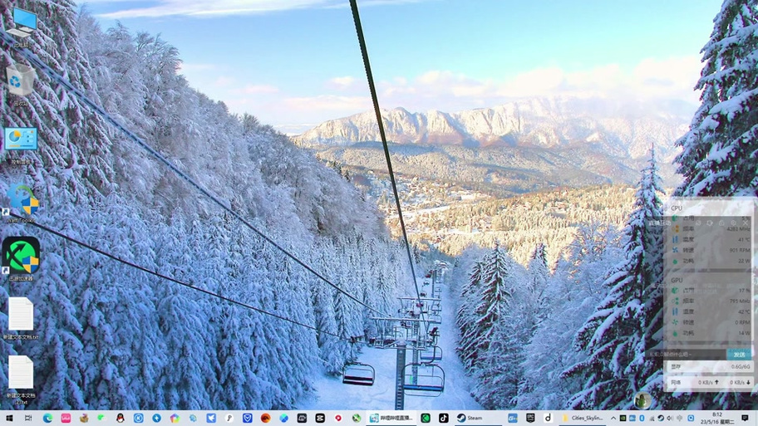Click the GPU frequency 795 MHz row
Screen dimensions: 758x426
coord(709,301)
